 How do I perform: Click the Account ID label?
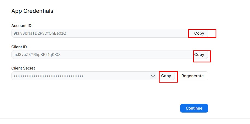[x=21, y=26]
